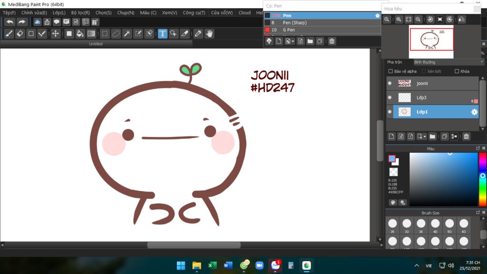Show hidden system tray icons chevron

(417, 265)
